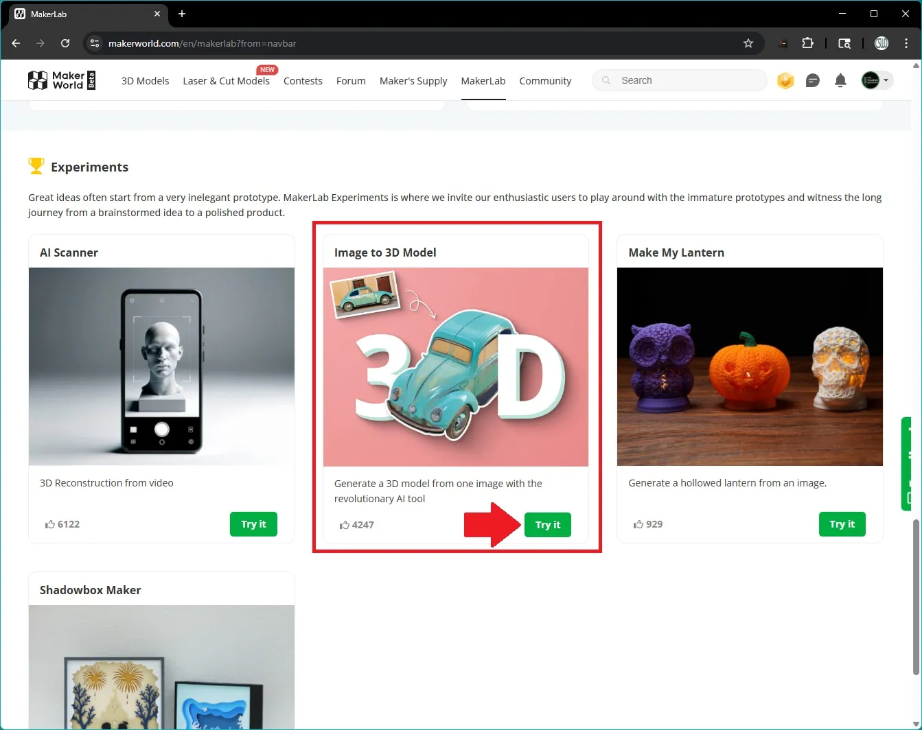Go to the Forum section
The height and width of the screenshot is (730, 922).
click(351, 80)
